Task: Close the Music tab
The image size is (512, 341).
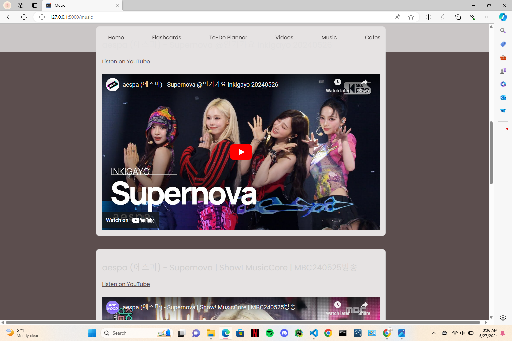Action: click(117, 5)
